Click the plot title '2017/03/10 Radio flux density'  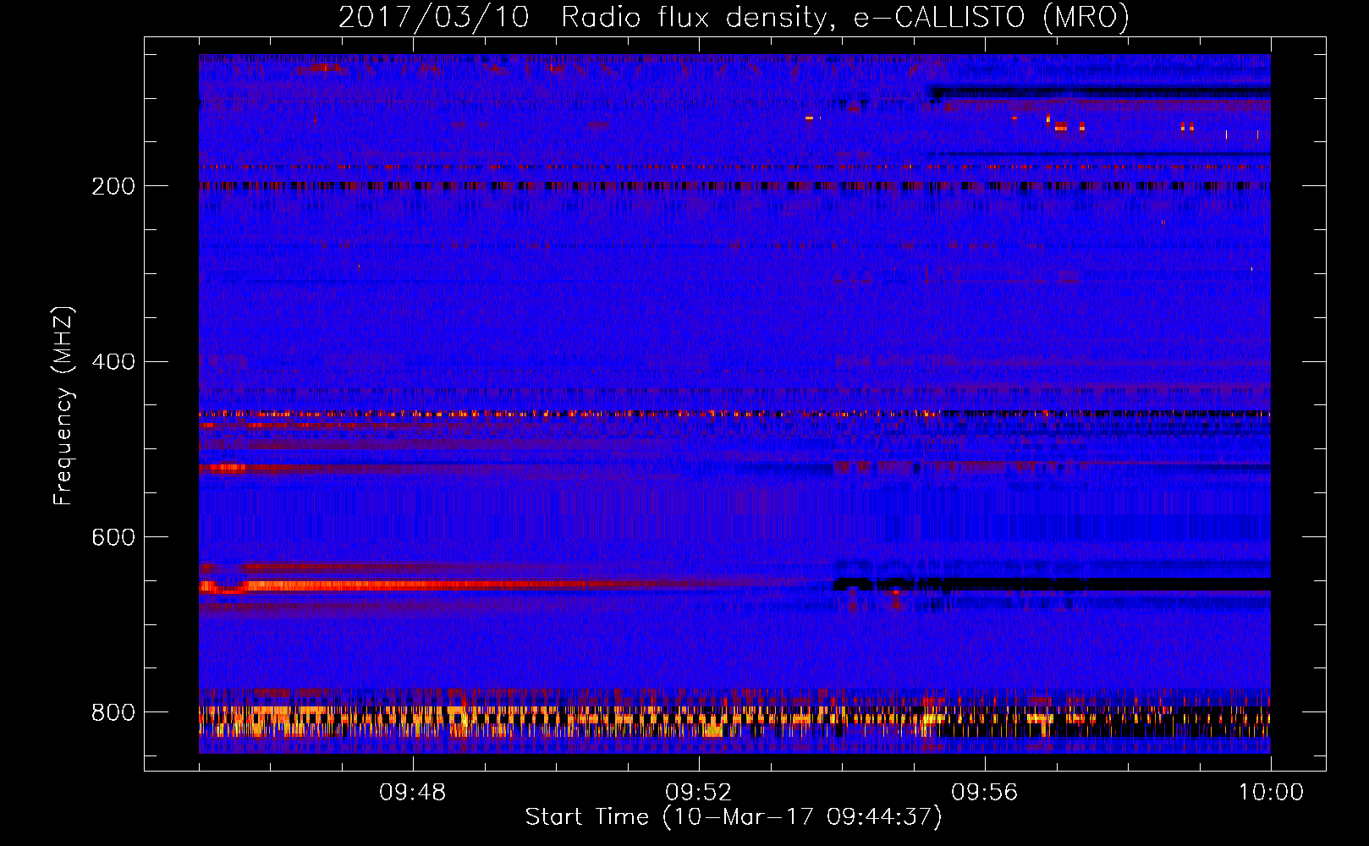(x=583, y=19)
